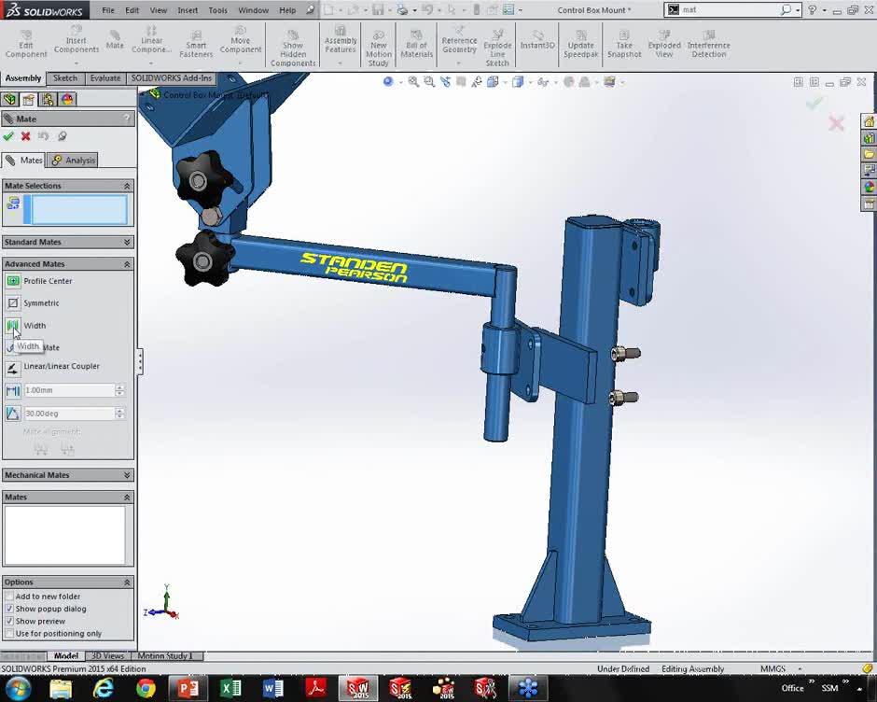Toggle Use for positioning only checkbox
The image size is (877, 702).
coord(9,634)
